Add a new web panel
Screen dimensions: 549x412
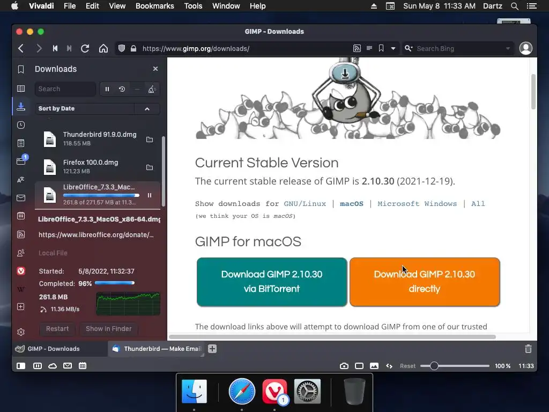[21, 307]
